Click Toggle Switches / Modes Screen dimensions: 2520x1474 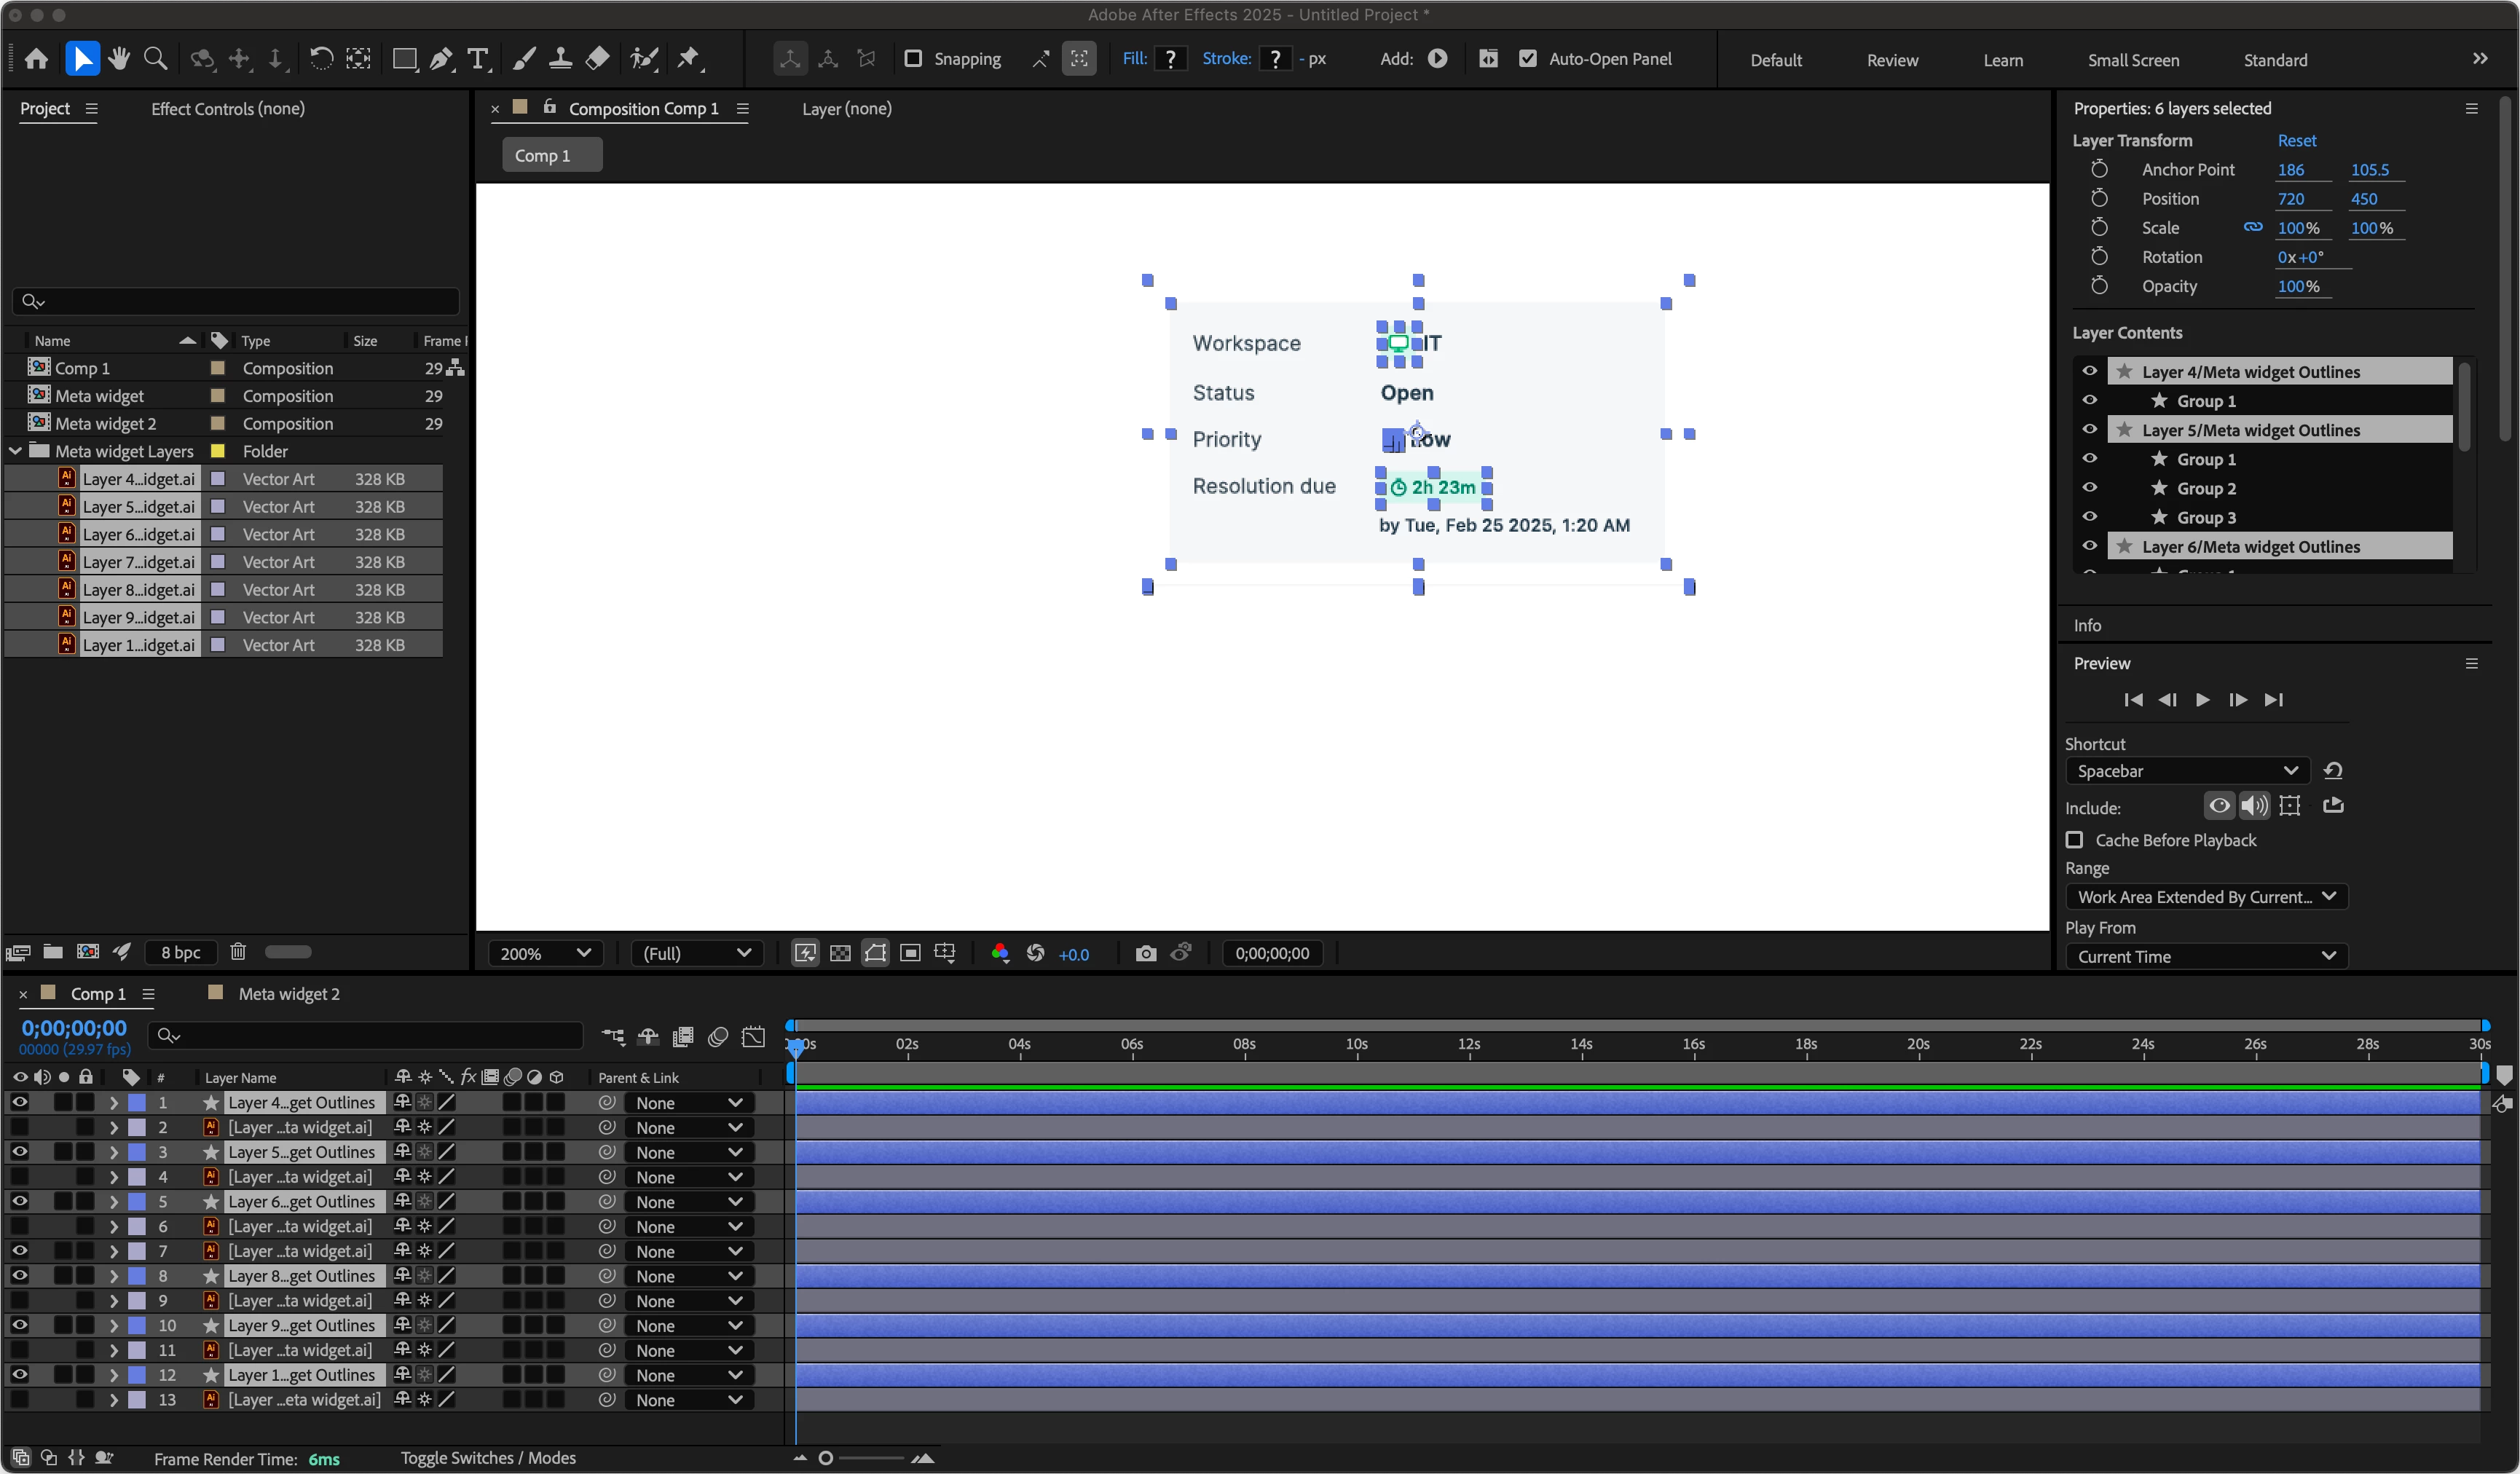tap(488, 1458)
